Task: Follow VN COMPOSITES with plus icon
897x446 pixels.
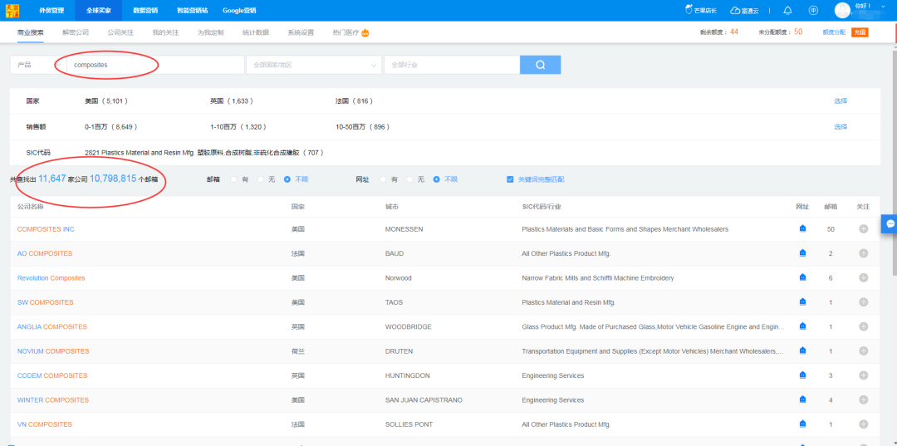Action: pos(863,424)
